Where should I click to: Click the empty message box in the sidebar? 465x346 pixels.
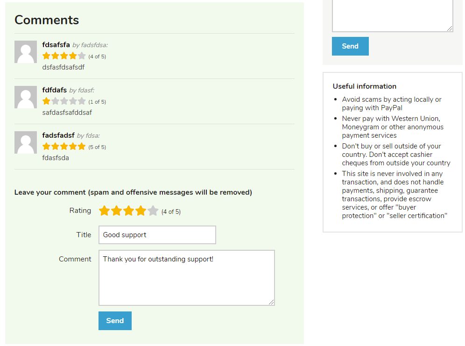point(392,15)
